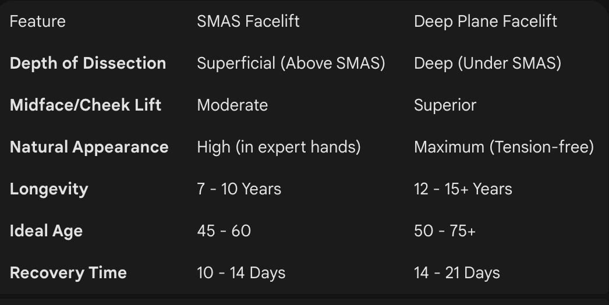This screenshot has height=305, width=609.
Task: Click the Deep (Under SMAS) cell
Action: click(x=487, y=63)
